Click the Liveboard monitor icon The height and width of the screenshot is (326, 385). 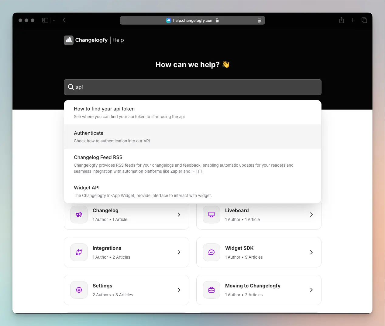point(211,215)
